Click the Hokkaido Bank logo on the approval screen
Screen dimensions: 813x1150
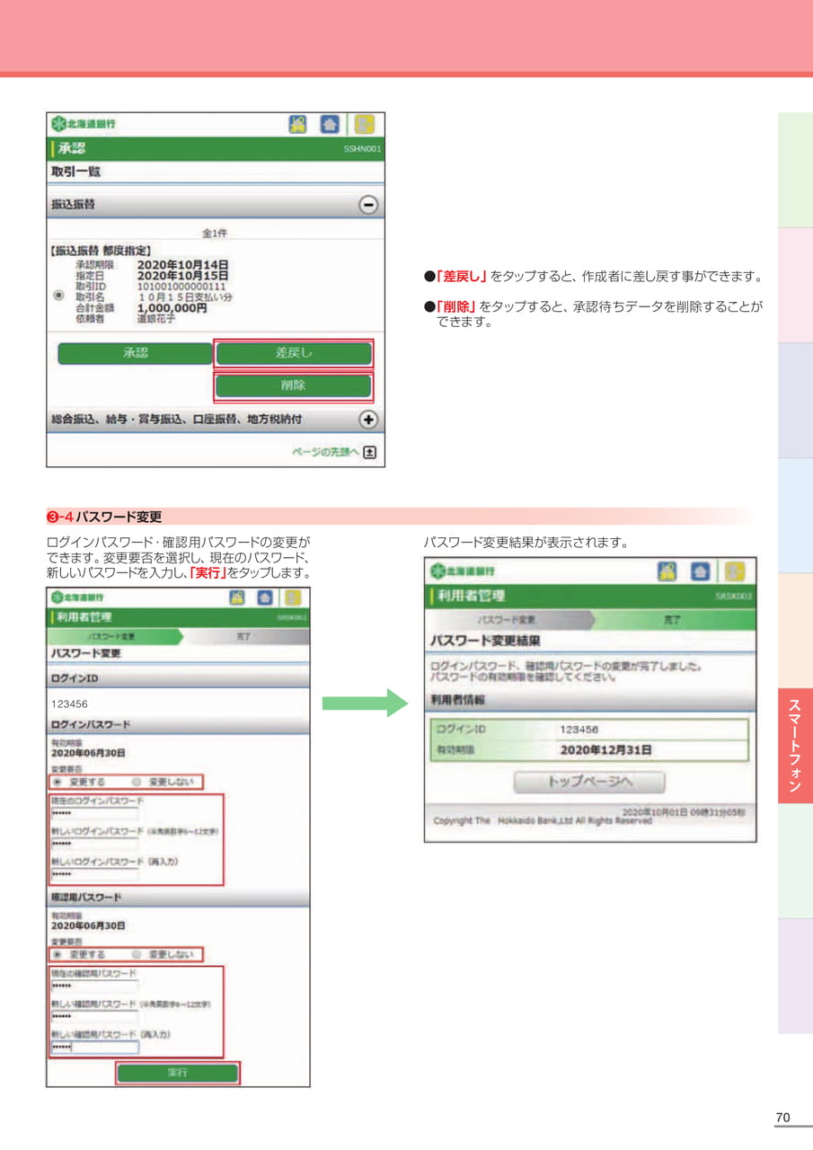pos(81,122)
